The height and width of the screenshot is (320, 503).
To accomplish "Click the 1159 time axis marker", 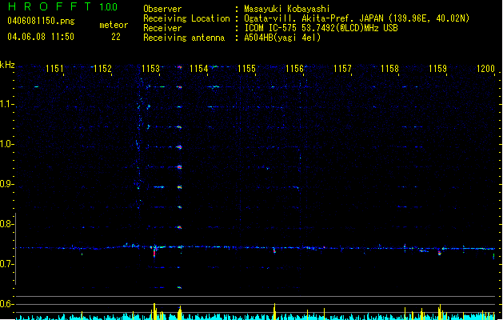I will [437, 69].
